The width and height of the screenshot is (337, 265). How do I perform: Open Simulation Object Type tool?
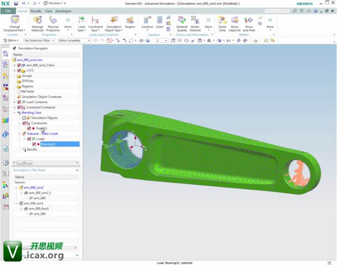coord(114,24)
